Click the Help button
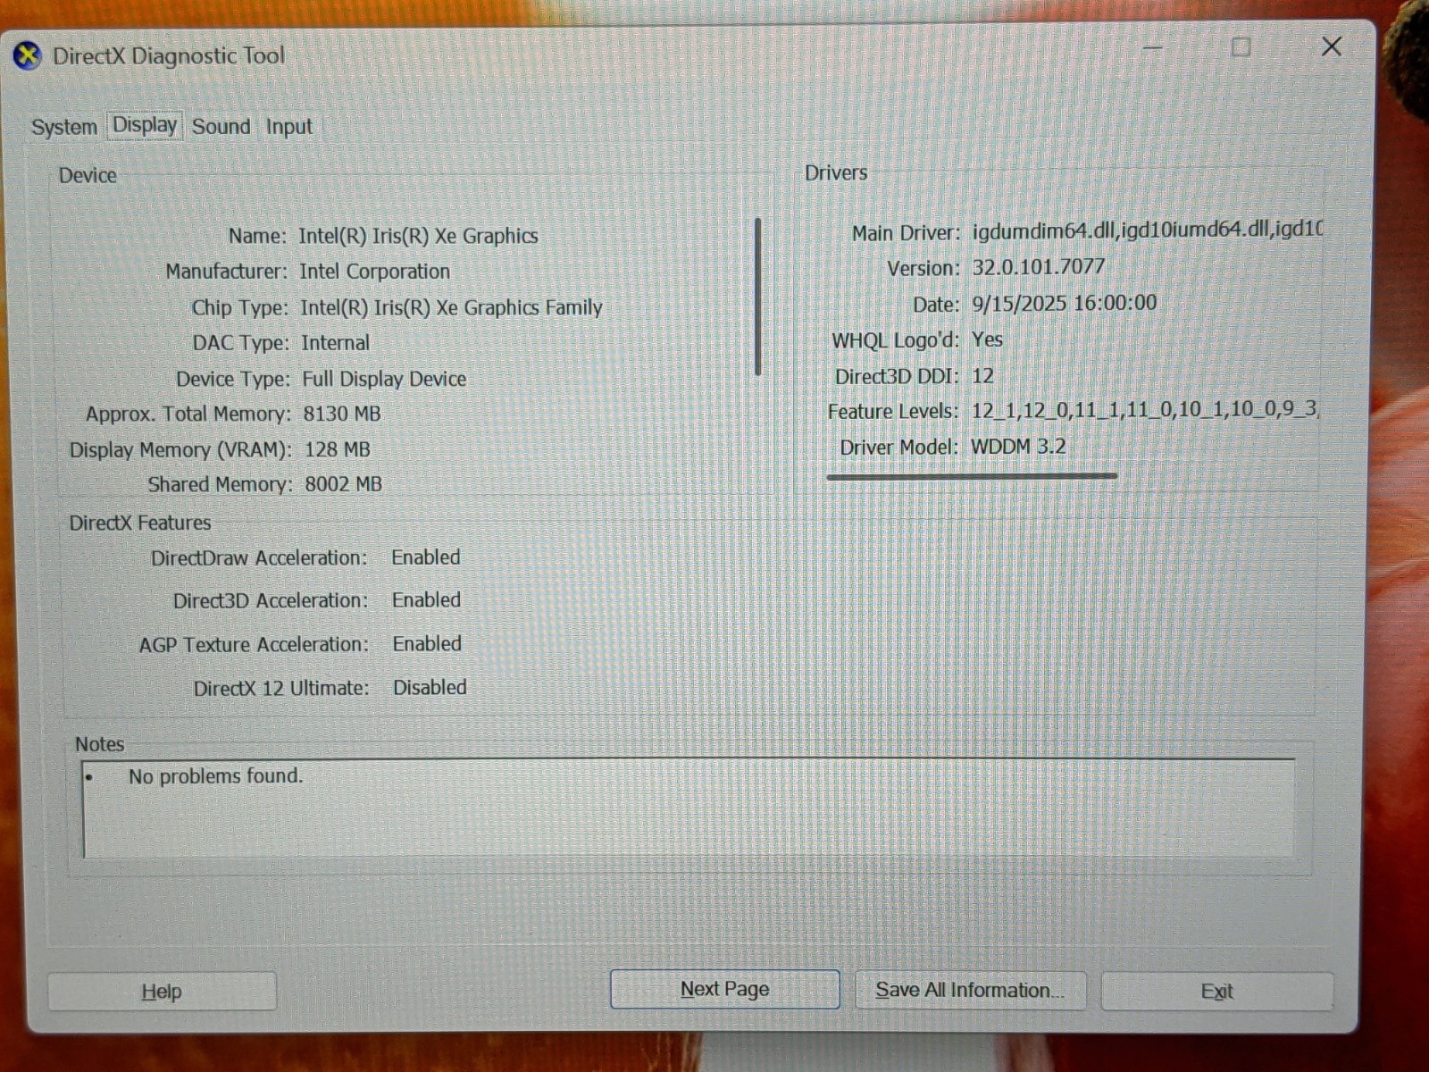1429x1072 pixels. click(162, 992)
